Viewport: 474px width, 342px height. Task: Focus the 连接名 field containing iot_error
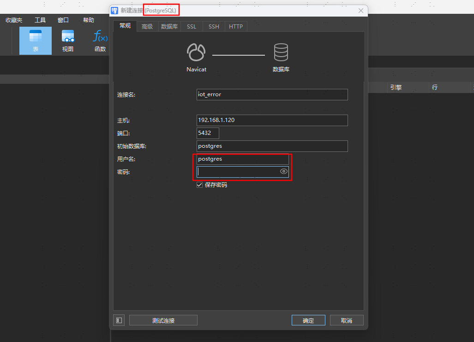coord(272,94)
